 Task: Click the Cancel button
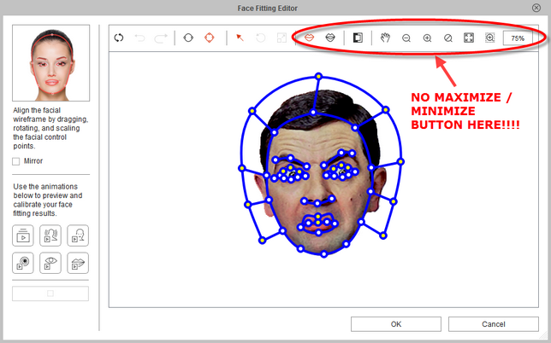(494, 324)
